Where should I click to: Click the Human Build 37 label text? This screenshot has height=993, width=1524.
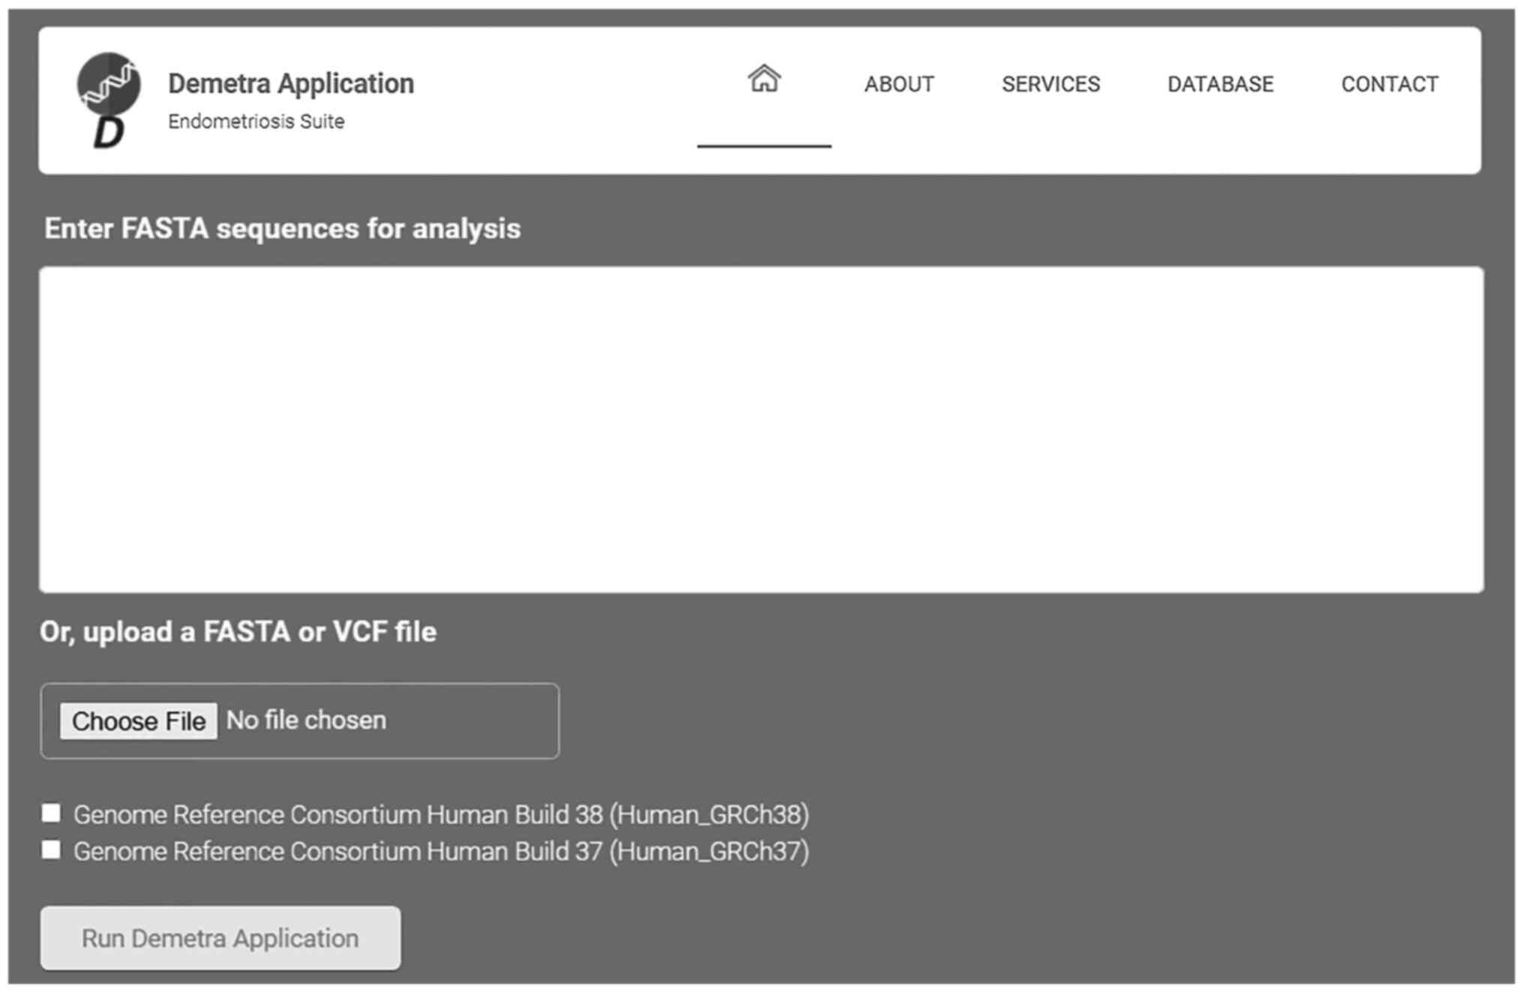pos(441,852)
